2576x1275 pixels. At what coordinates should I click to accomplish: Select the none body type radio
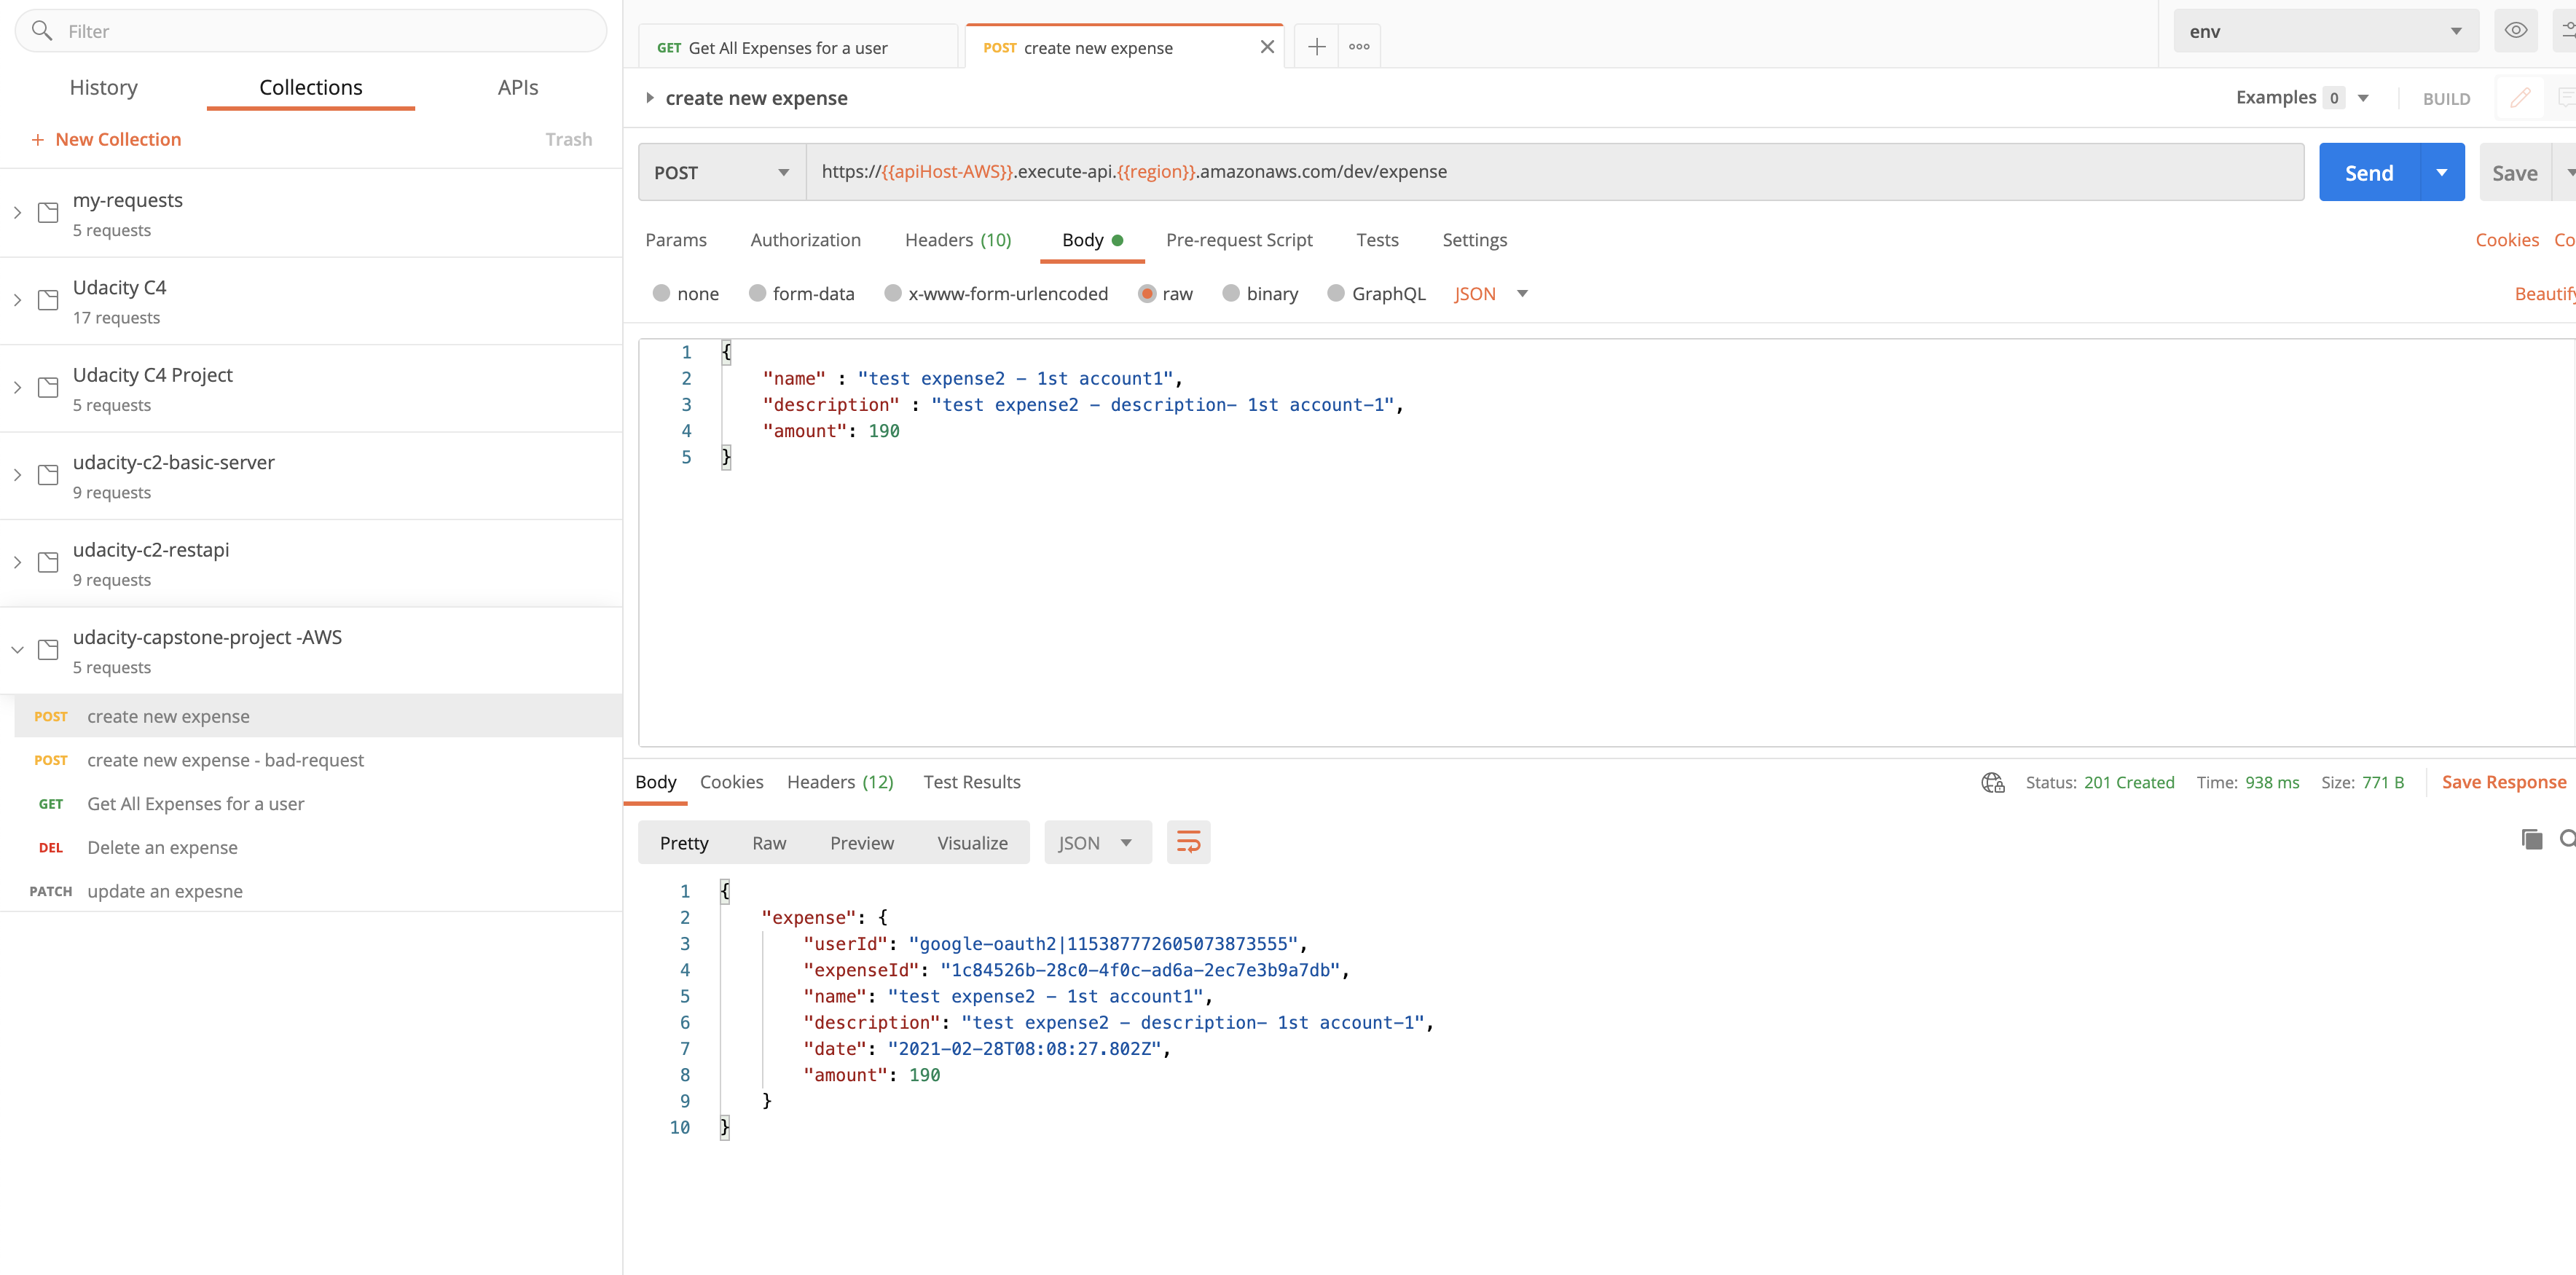tap(661, 294)
